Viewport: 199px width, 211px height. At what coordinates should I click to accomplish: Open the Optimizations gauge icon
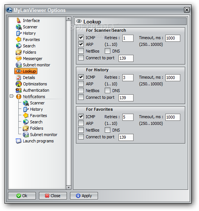(19, 84)
